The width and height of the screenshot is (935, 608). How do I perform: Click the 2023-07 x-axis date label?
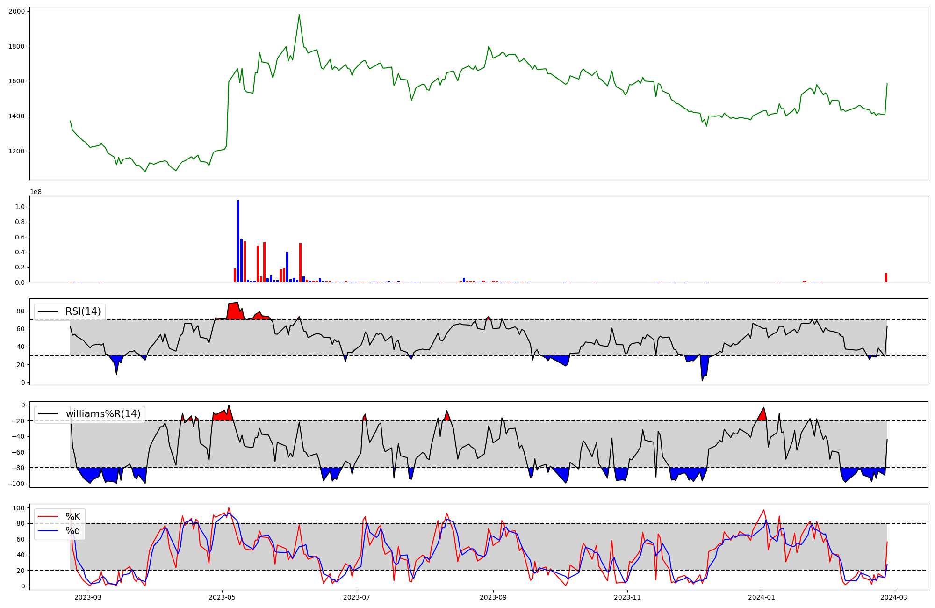click(357, 597)
